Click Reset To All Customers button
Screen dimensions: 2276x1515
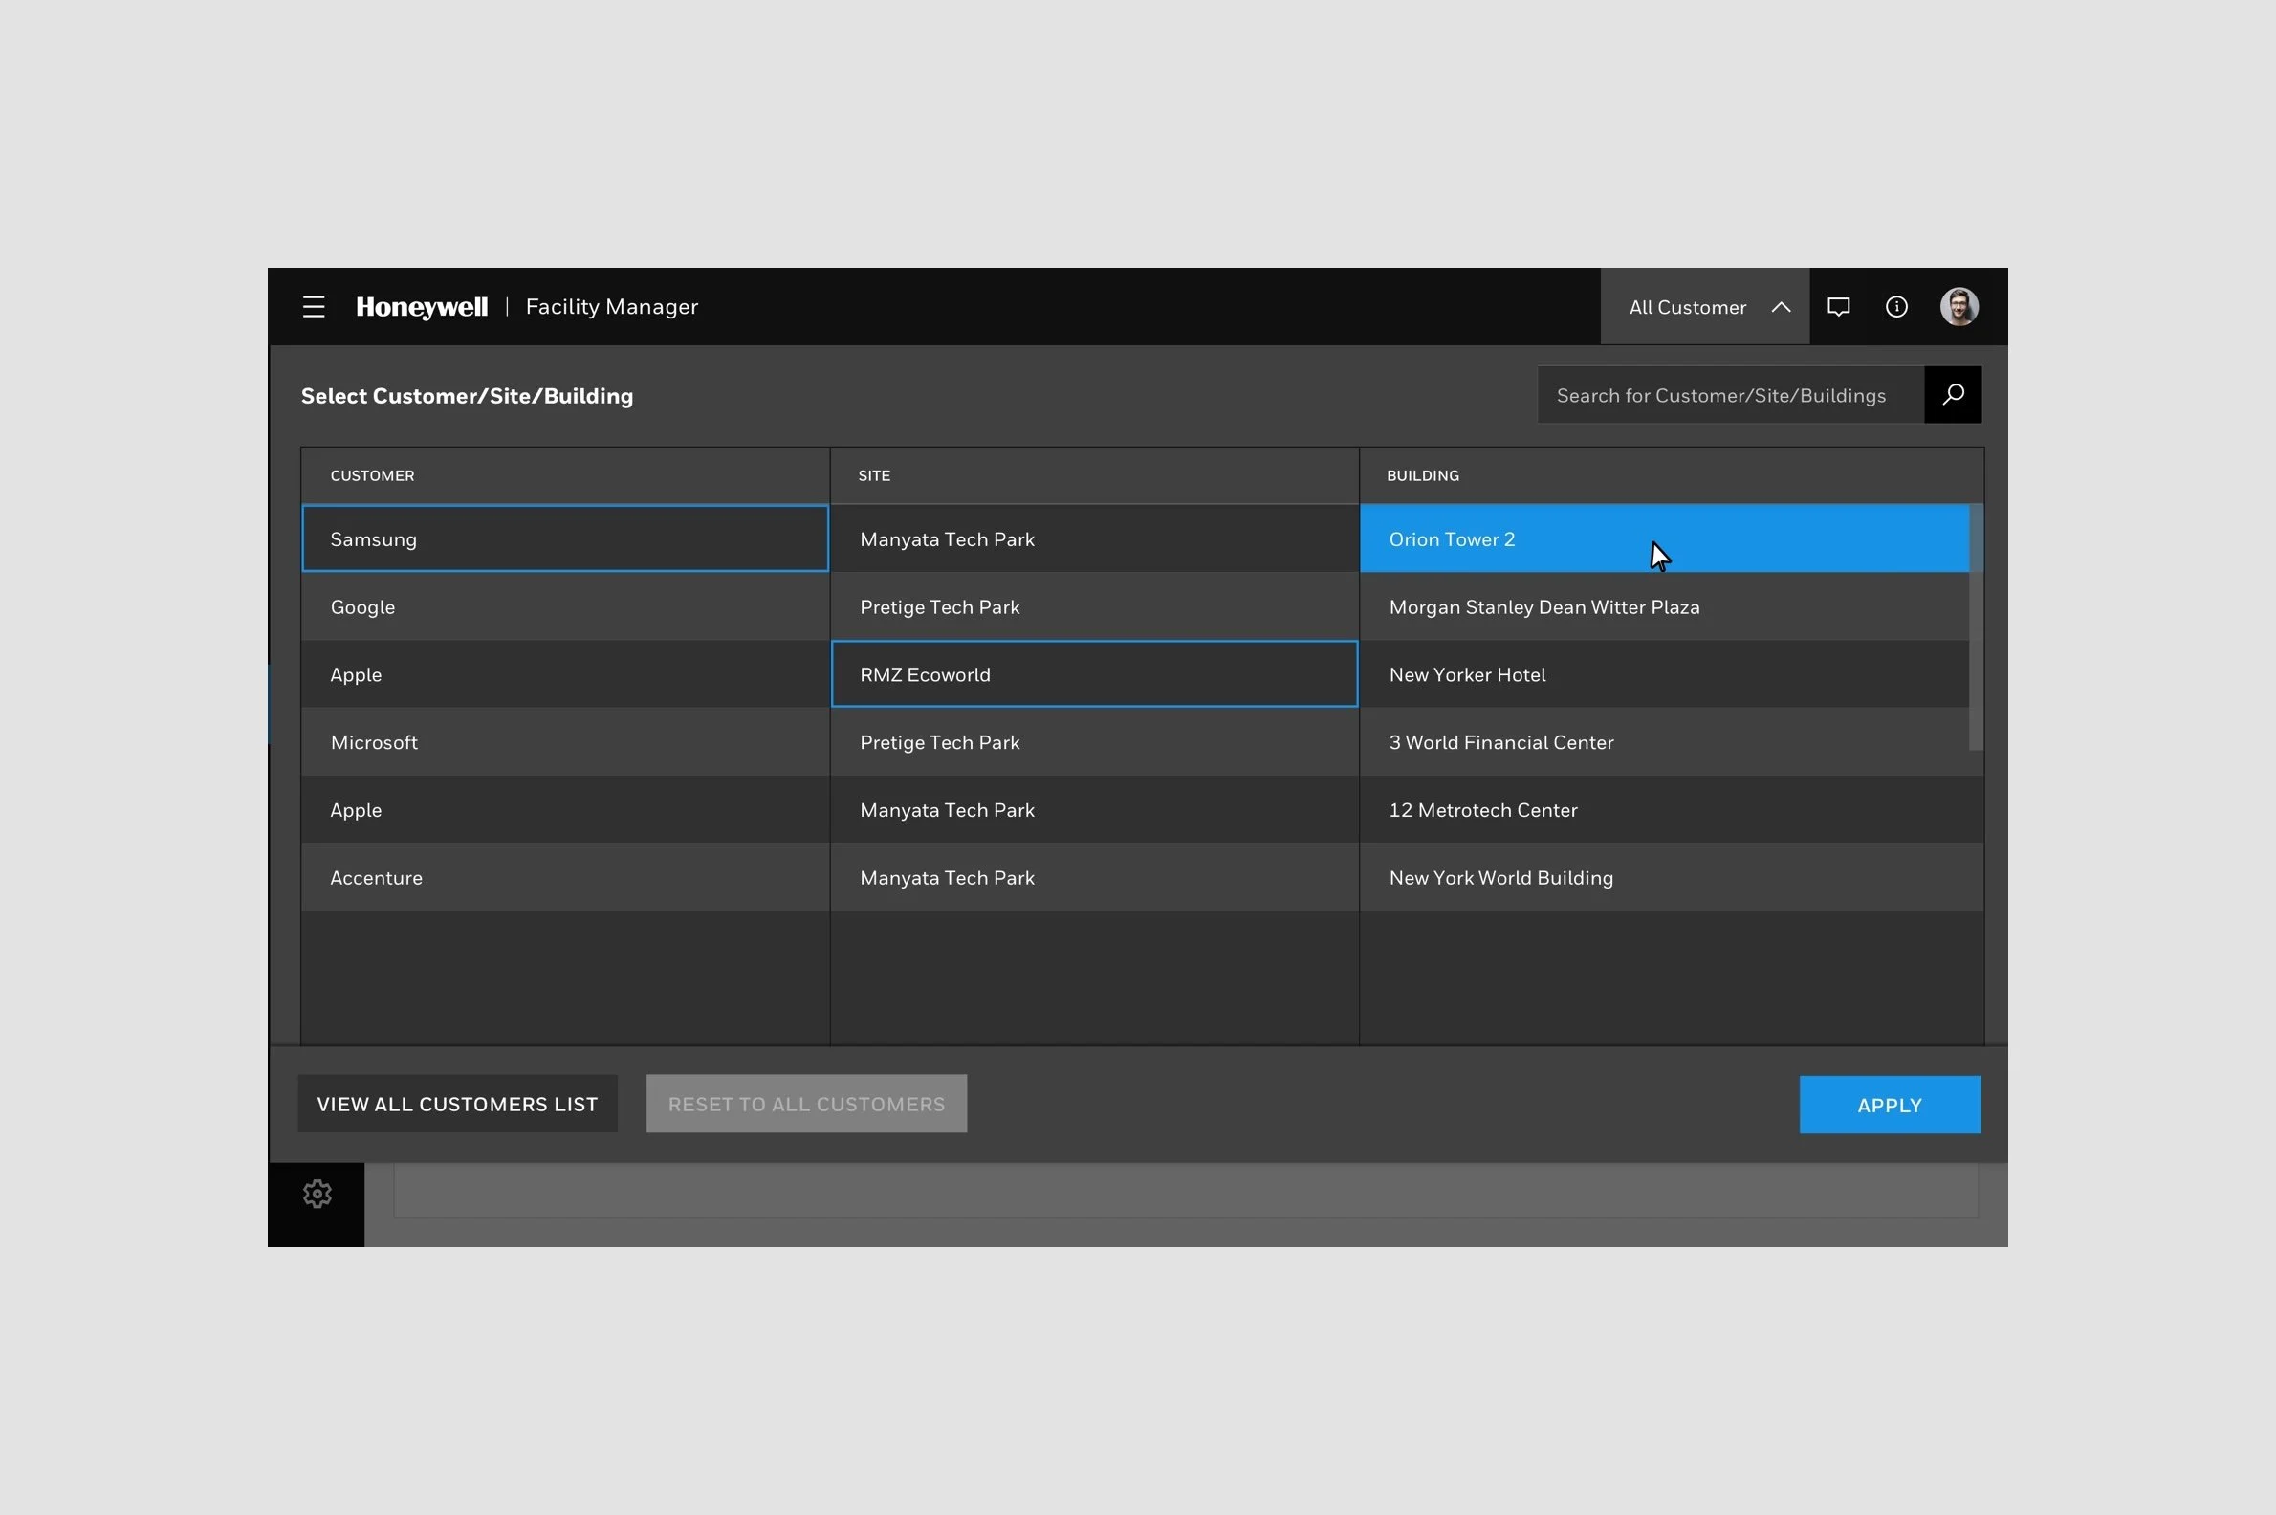pyautogui.click(x=805, y=1105)
